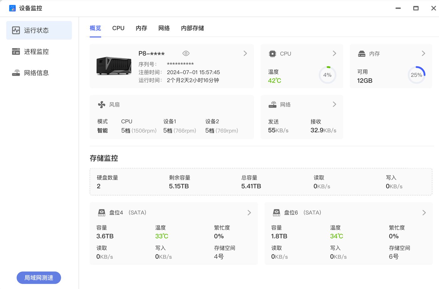
Task: Click uptime text 2个月2天2小时16分钟
Action: [193, 80]
